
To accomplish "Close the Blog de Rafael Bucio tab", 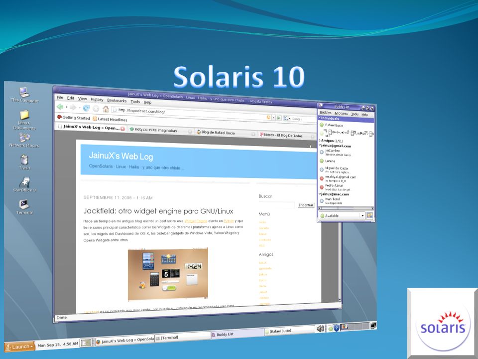I will 253,134.
